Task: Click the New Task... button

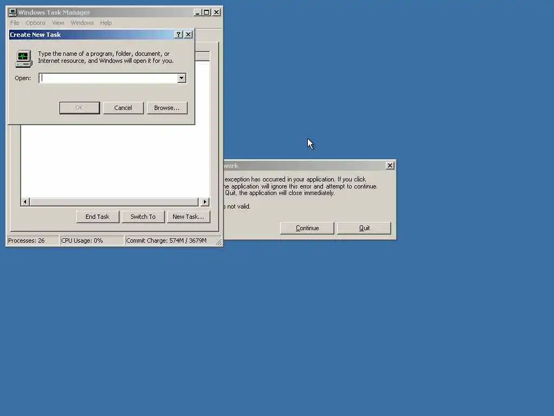Action: pos(188,217)
